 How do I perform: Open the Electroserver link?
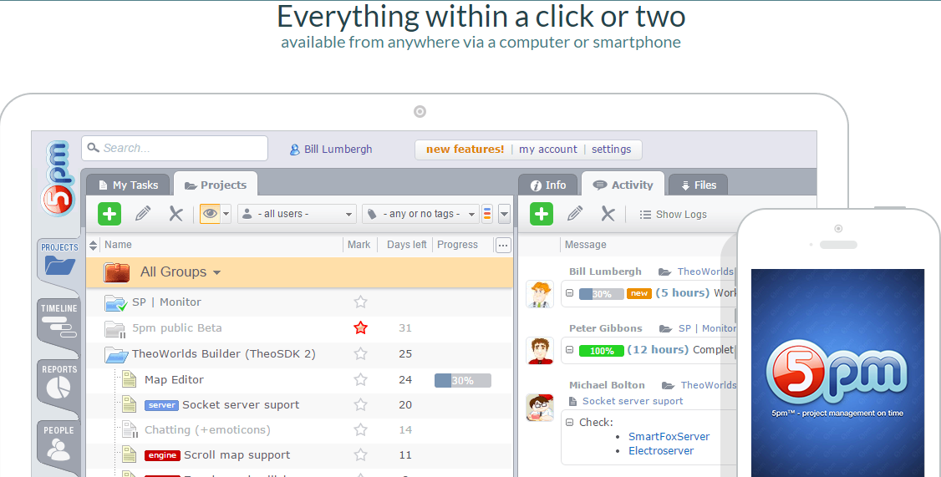(x=661, y=451)
